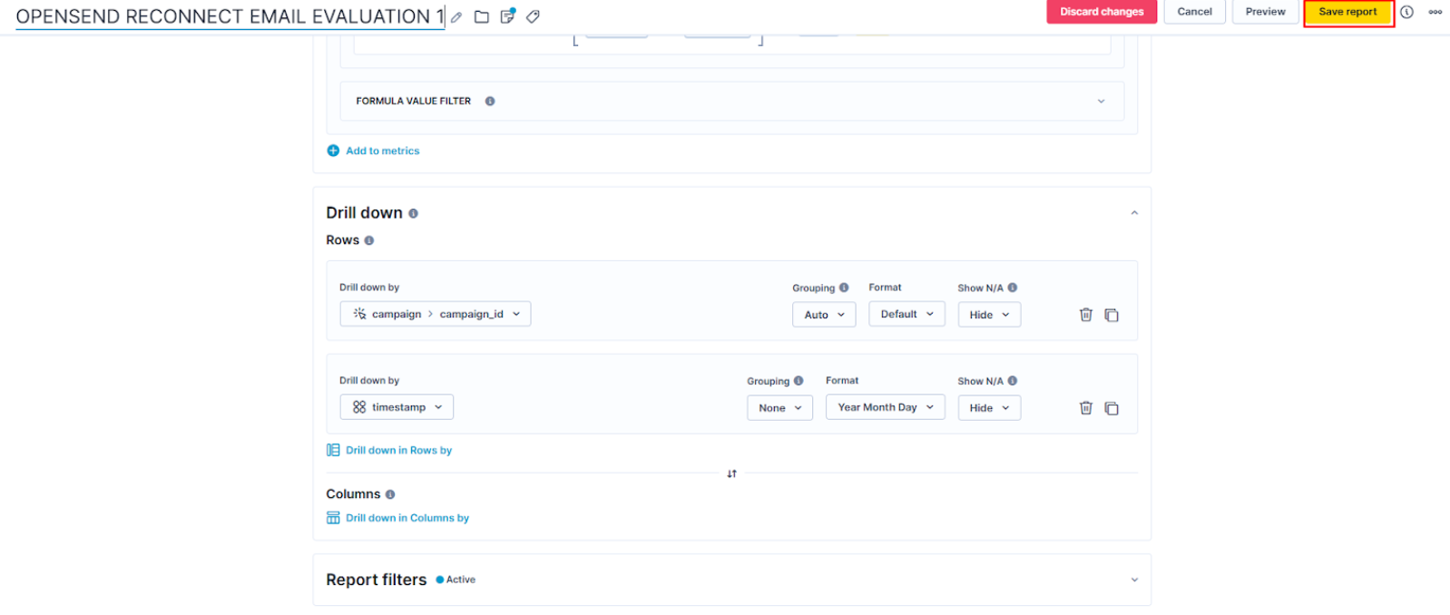Swap rows and columns with arrows icon
The height and width of the screenshot is (615, 1450).
tap(731, 473)
